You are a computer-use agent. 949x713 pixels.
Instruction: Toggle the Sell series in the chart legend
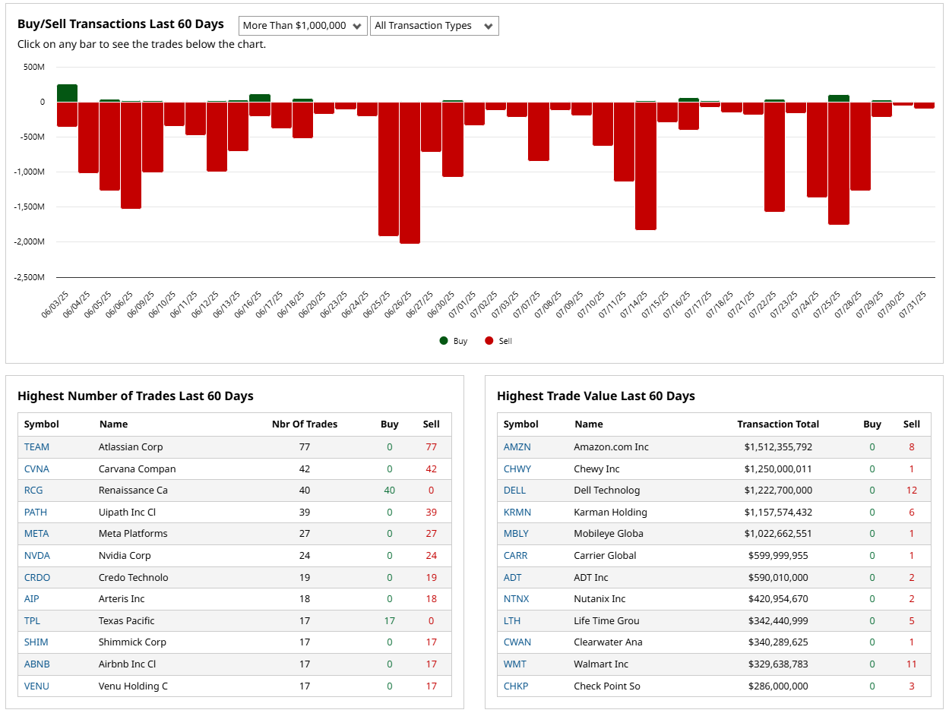tap(498, 341)
